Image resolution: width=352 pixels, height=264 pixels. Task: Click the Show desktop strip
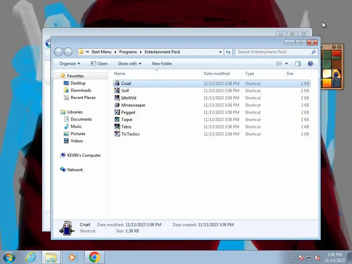350,257
